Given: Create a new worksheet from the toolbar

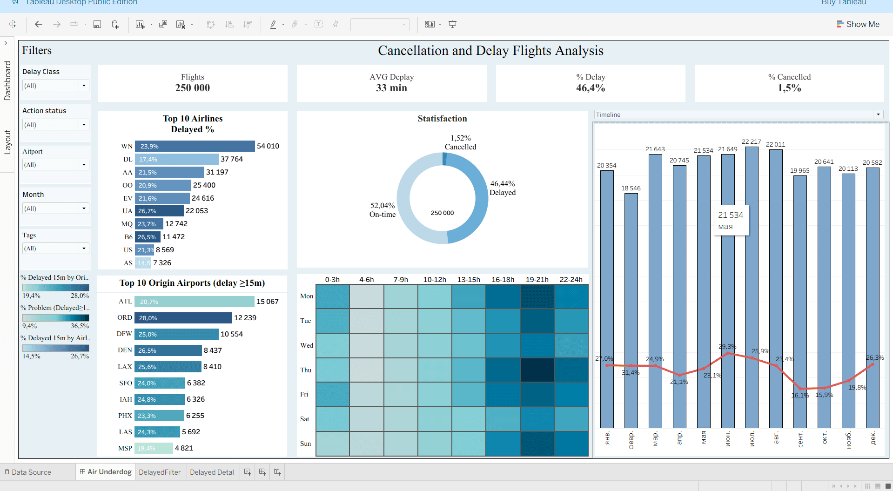Looking at the screenshot, I should [140, 24].
